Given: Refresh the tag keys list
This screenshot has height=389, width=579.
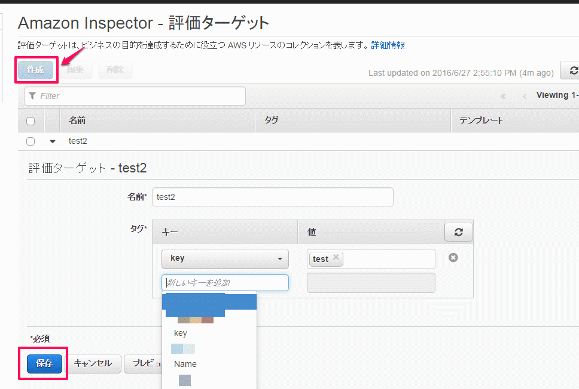Looking at the screenshot, I should (x=459, y=232).
